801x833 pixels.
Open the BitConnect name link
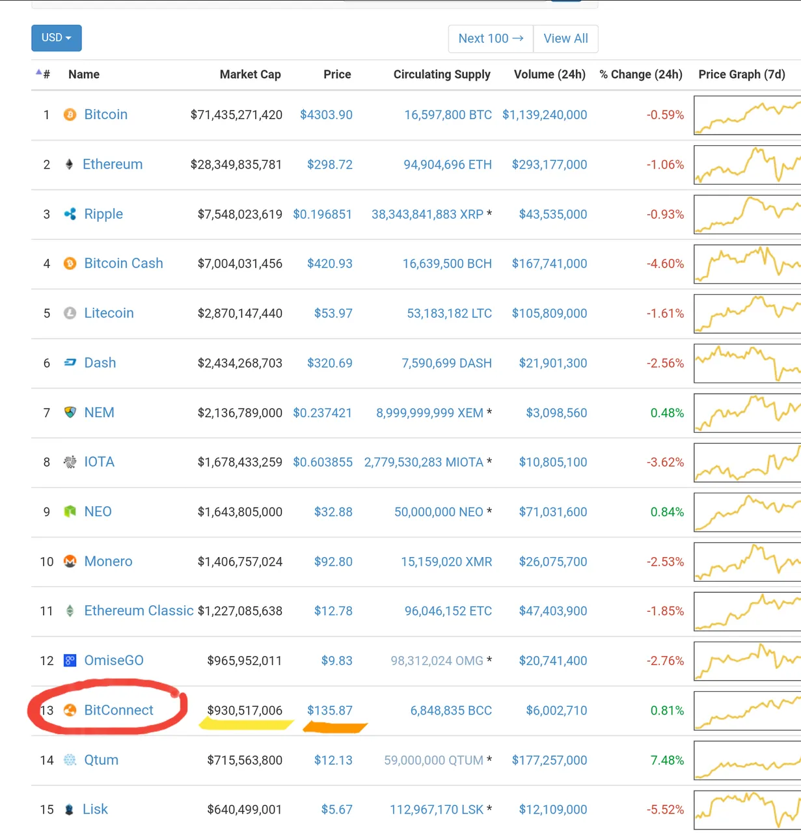point(118,710)
